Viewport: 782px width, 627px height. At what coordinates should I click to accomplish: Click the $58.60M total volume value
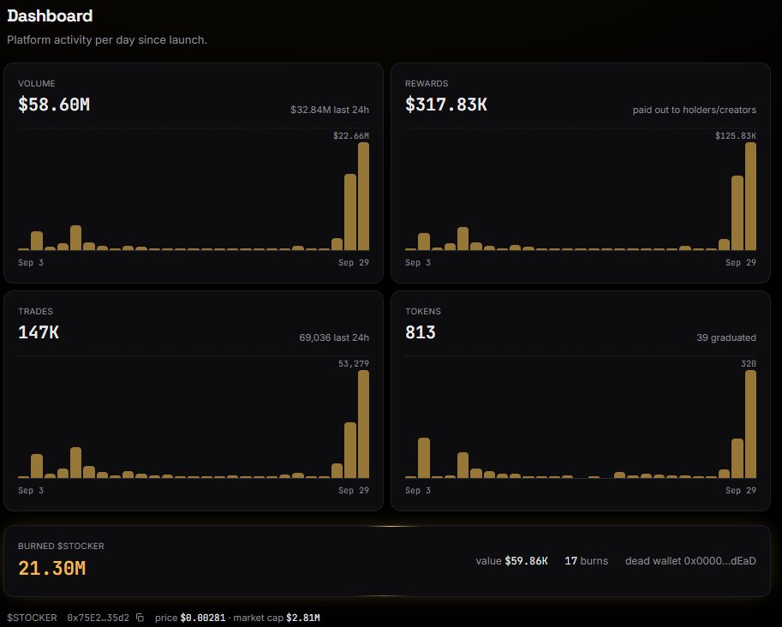tap(54, 104)
